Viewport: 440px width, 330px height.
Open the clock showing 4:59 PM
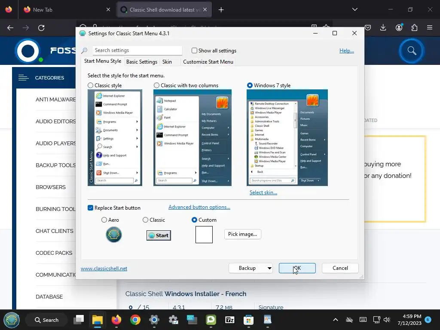[x=409, y=320]
